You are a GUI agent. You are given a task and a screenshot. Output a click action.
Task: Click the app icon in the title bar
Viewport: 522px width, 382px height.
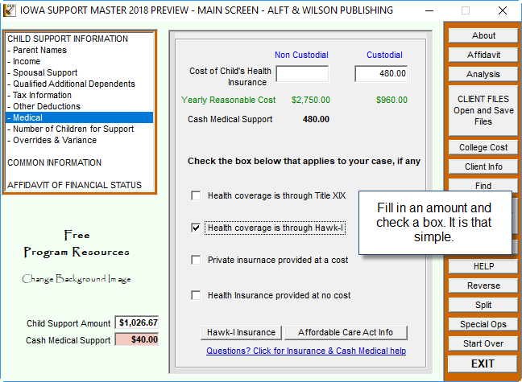click(9, 10)
